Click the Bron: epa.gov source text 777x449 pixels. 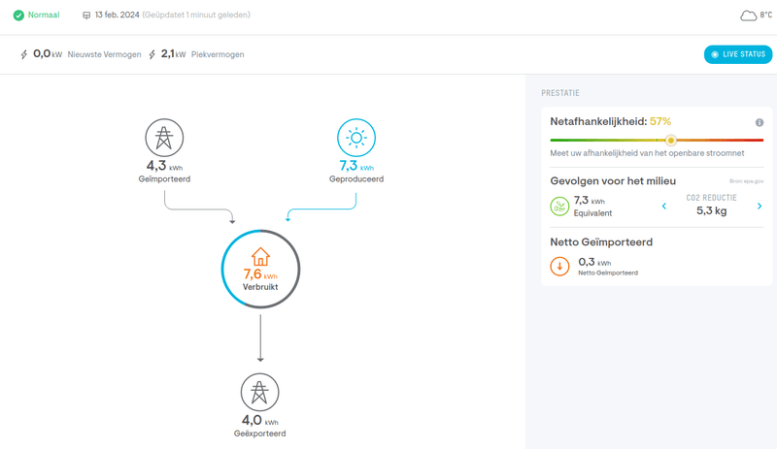coord(746,181)
